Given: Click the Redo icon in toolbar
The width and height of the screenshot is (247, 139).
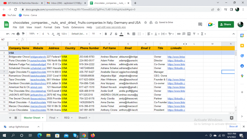Looking at the screenshot, I should 13,34.
